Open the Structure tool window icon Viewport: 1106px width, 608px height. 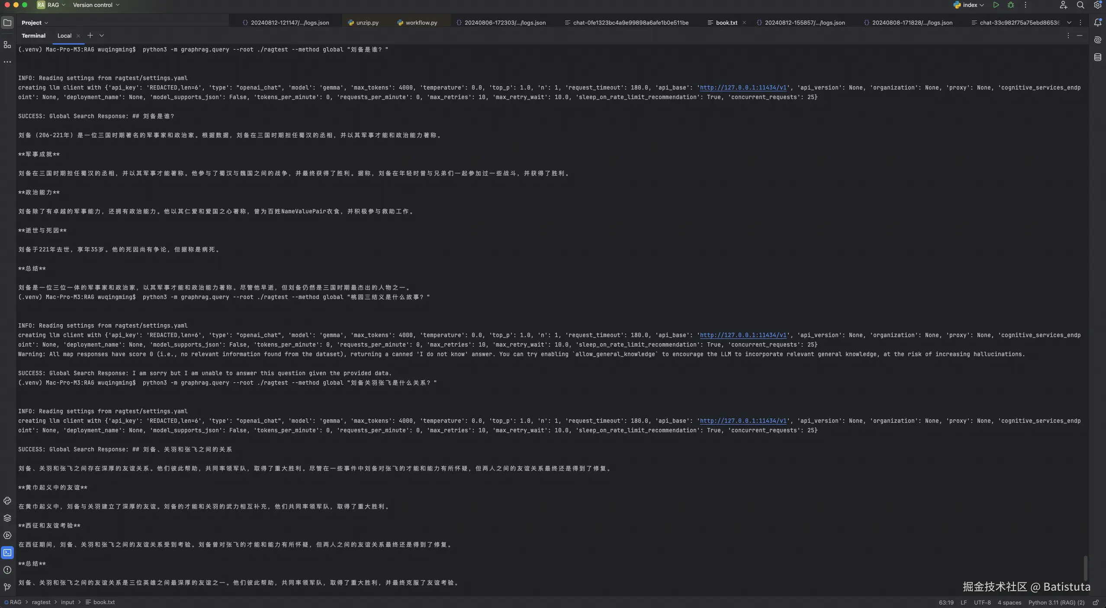[x=7, y=45]
